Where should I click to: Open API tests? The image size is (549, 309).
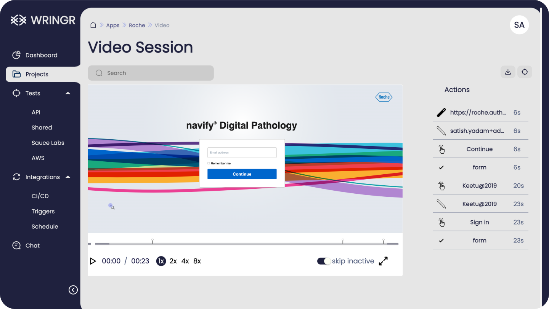(x=36, y=112)
